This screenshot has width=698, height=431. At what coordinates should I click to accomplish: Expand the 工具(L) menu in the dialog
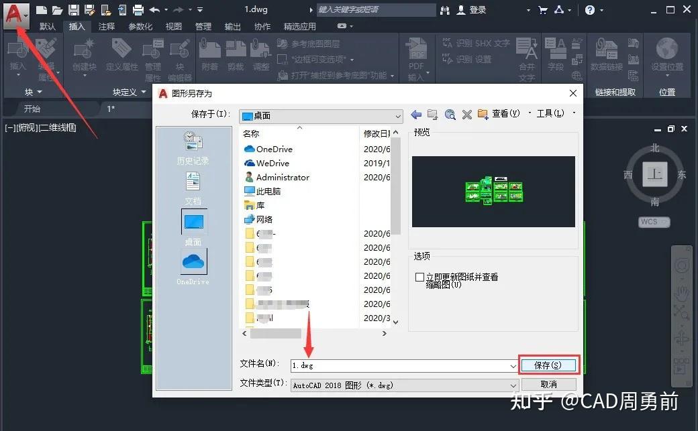tap(550, 113)
